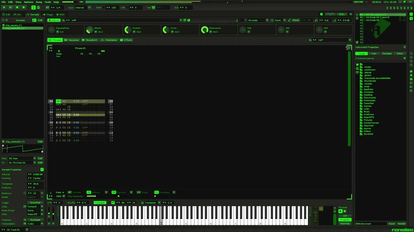This screenshot has width=414, height=232.
Task: Open the quantize None dropdown
Action: tap(280, 20)
